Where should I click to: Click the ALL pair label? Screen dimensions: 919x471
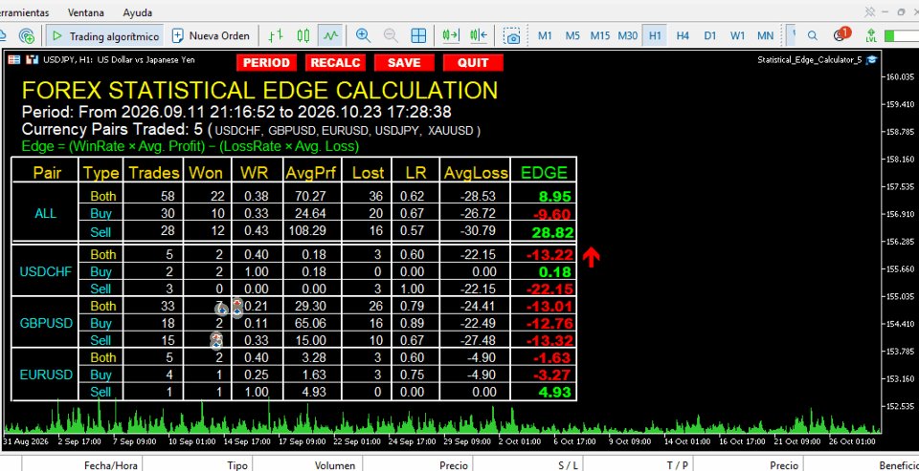(x=46, y=214)
